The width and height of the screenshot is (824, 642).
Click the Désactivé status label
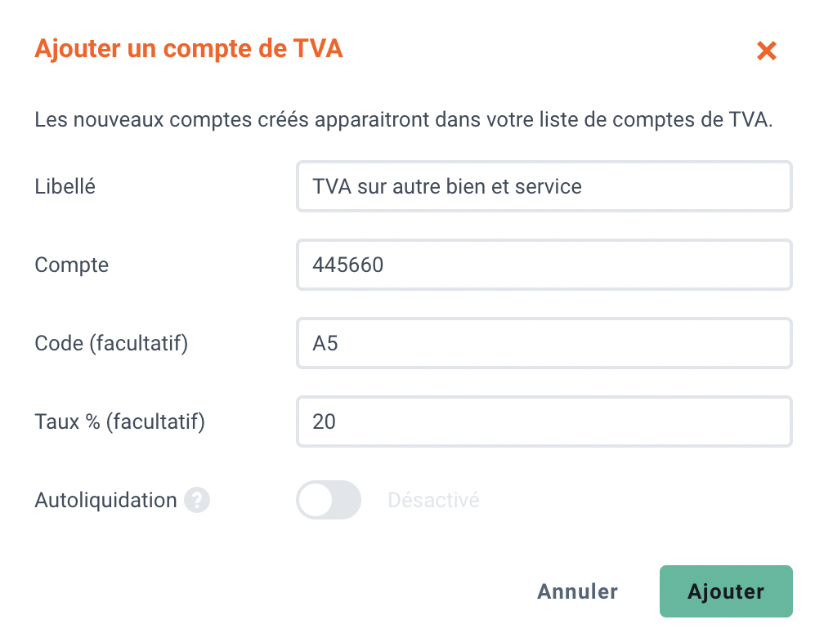pyautogui.click(x=433, y=500)
